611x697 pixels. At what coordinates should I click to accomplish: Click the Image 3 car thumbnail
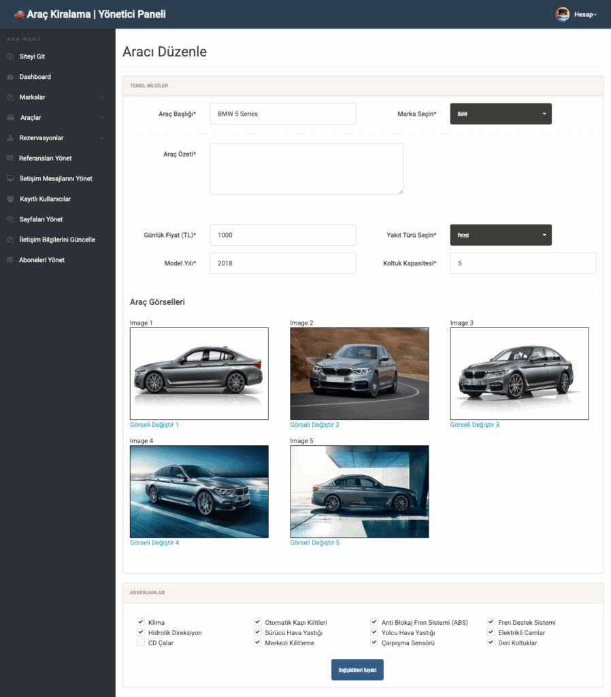coord(519,374)
